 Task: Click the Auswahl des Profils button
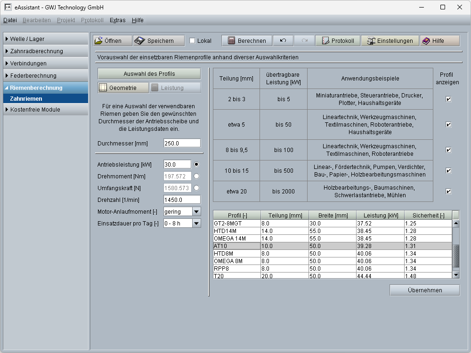[x=149, y=74]
